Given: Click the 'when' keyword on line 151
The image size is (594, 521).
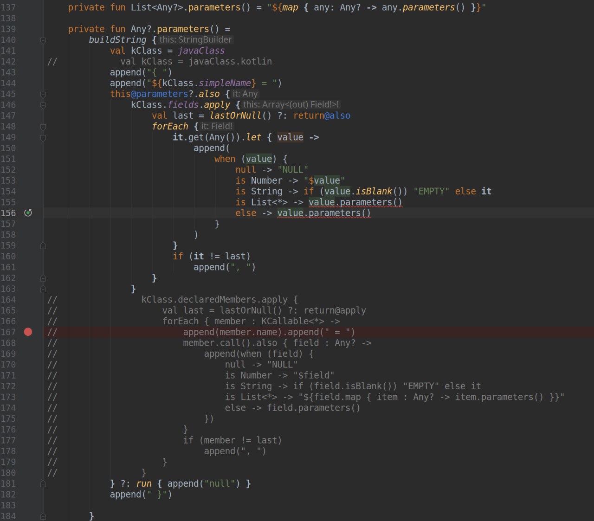Looking at the screenshot, I should [225, 159].
